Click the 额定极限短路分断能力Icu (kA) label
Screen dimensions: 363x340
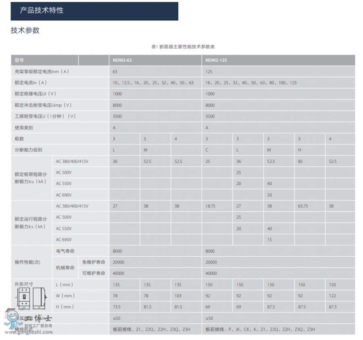click(31, 178)
